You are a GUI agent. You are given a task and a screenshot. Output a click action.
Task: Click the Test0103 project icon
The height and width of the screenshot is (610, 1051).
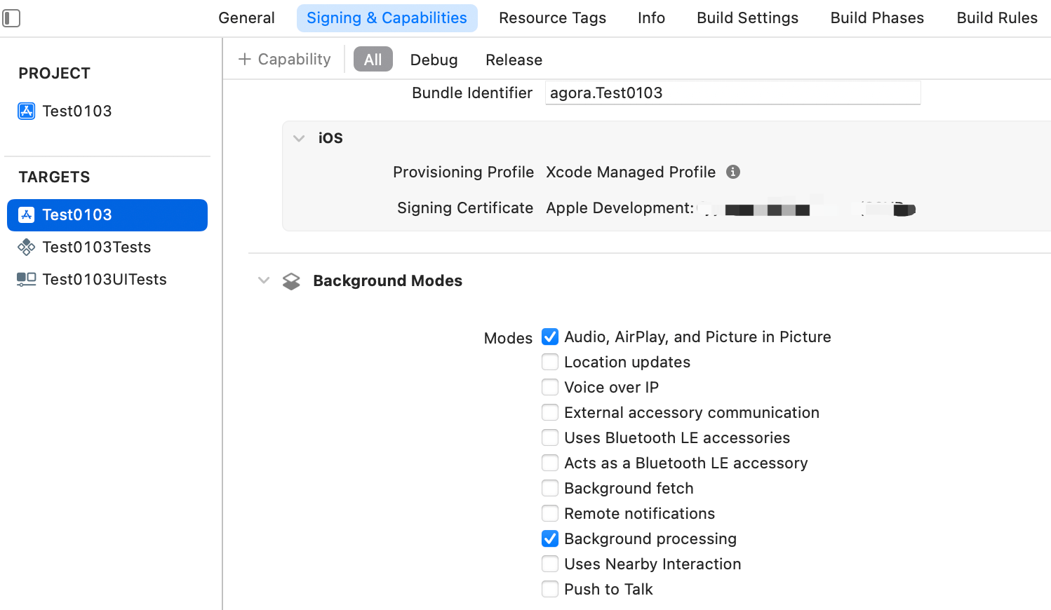click(27, 111)
